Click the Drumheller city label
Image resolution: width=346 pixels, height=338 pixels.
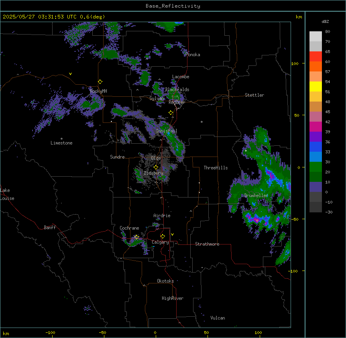pos(256,195)
